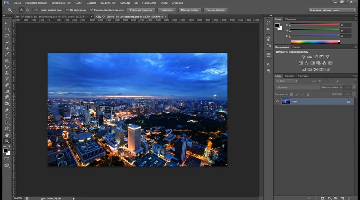Select the Eyedropper tool
360x200 pixels.
[7, 54]
